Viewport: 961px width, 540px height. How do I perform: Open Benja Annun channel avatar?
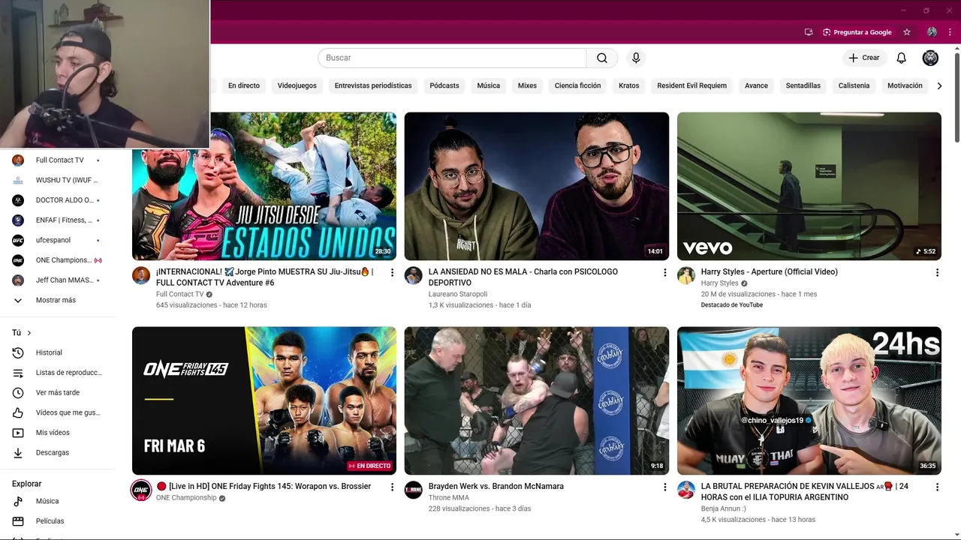click(x=686, y=490)
